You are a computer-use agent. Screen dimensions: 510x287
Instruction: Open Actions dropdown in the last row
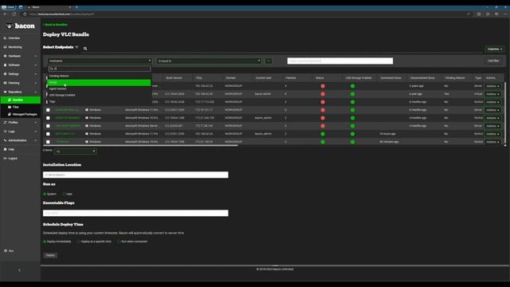492,142
